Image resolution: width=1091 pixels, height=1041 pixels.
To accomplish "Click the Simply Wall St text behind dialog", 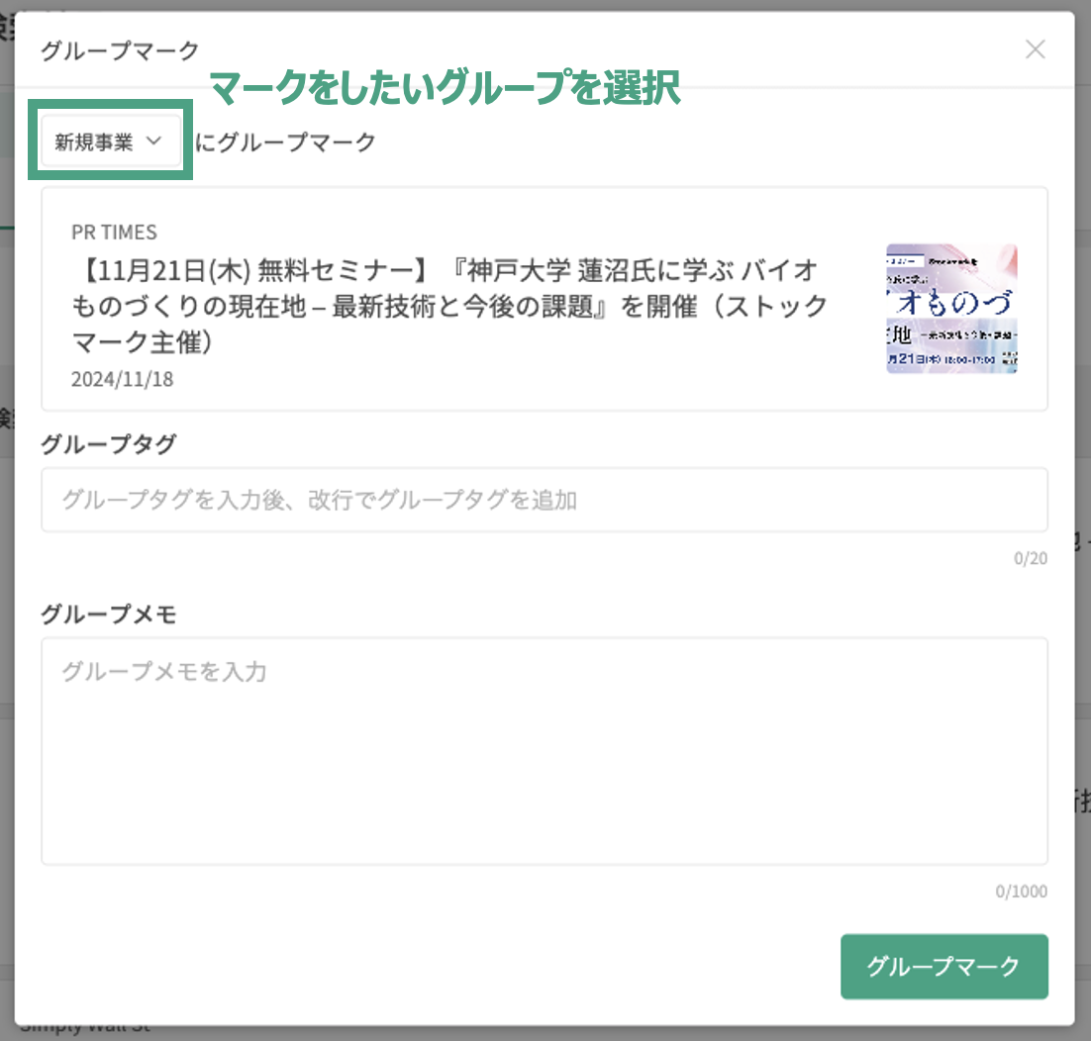I will (x=84, y=1029).
